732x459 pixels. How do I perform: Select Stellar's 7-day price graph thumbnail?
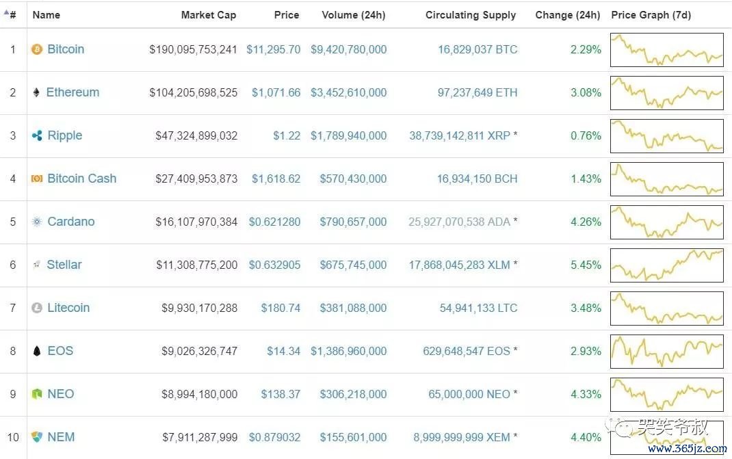666,265
